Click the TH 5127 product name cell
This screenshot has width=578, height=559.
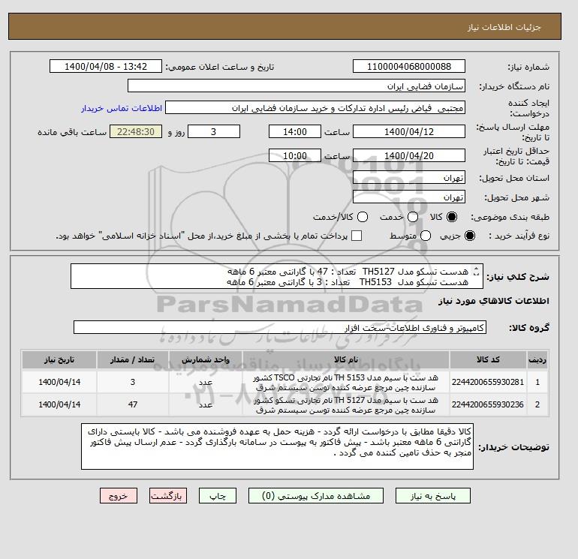346,405
